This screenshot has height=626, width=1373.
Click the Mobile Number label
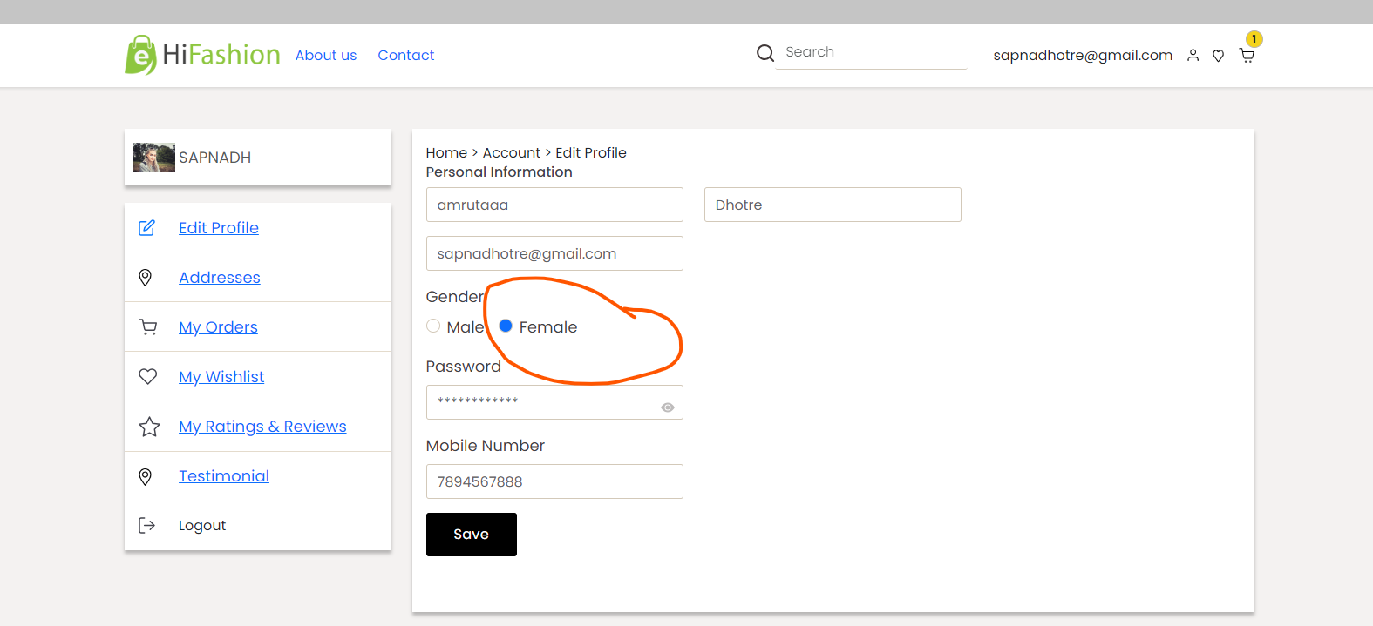pos(486,446)
